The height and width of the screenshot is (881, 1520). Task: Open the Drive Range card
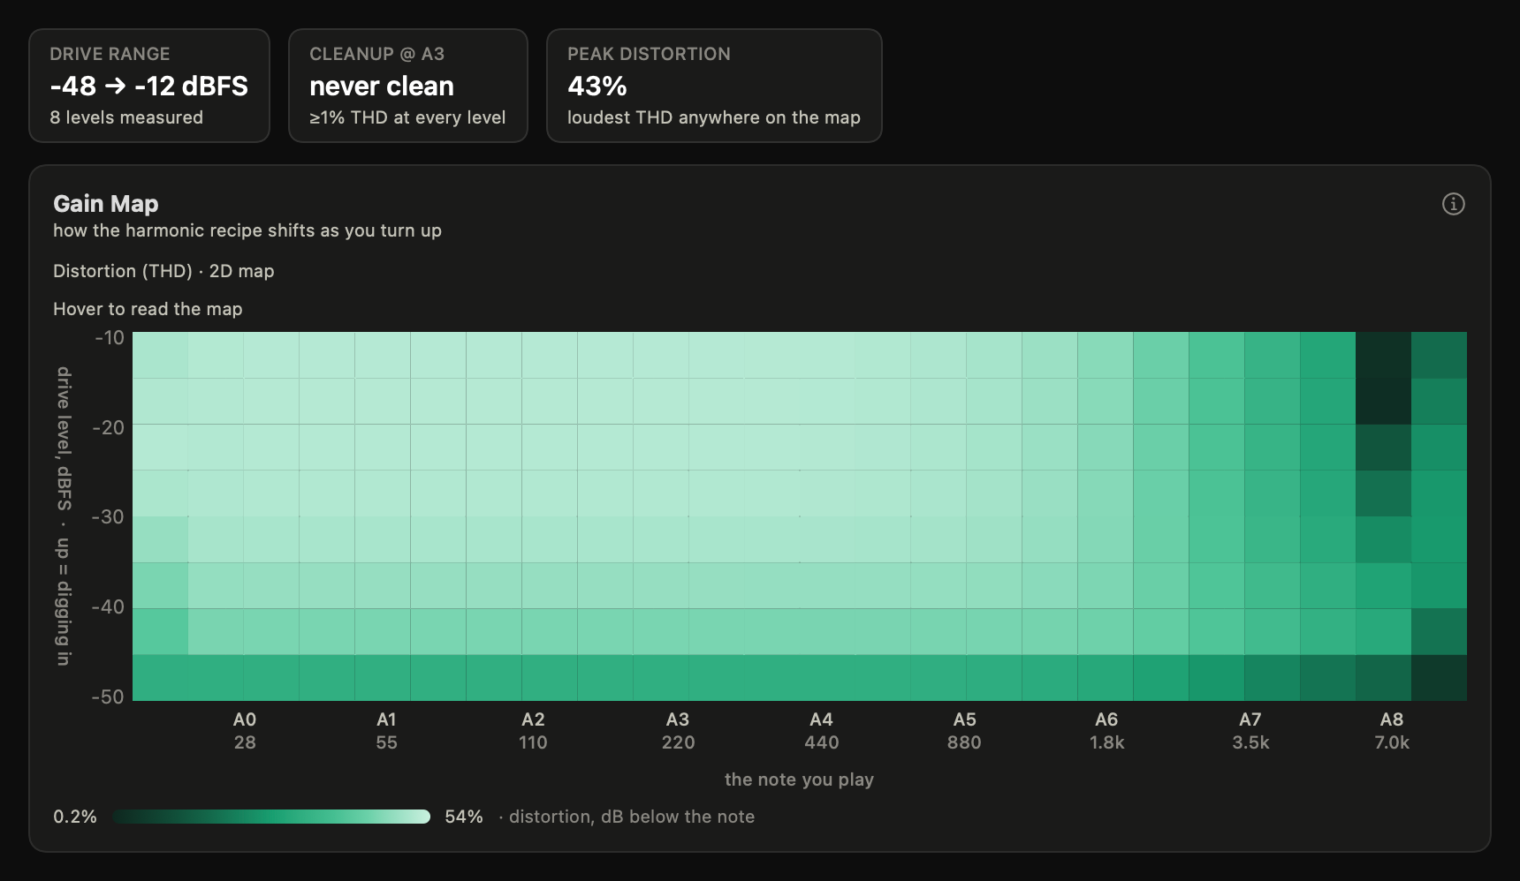pos(149,86)
